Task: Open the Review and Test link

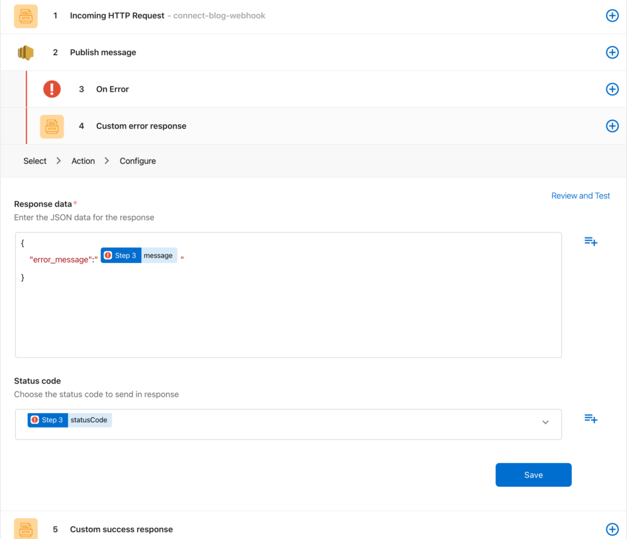Action: 580,196
